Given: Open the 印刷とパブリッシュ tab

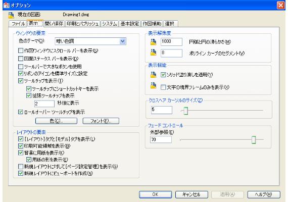Looking at the screenshot, I should point(82,24).
